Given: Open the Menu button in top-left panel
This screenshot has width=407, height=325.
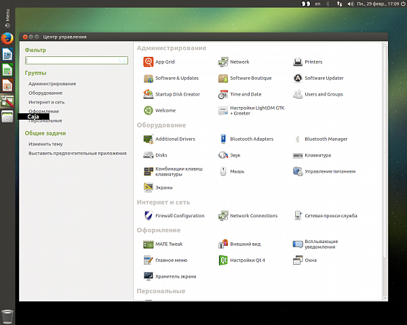Looking at the screenshot, I should [7, 18].
